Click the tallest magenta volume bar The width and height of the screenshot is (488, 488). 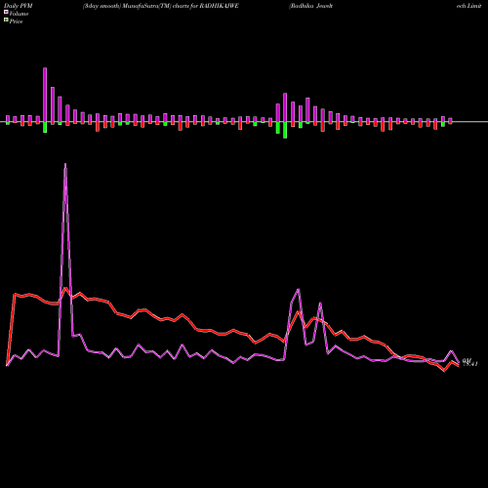(x=45, y=95)
